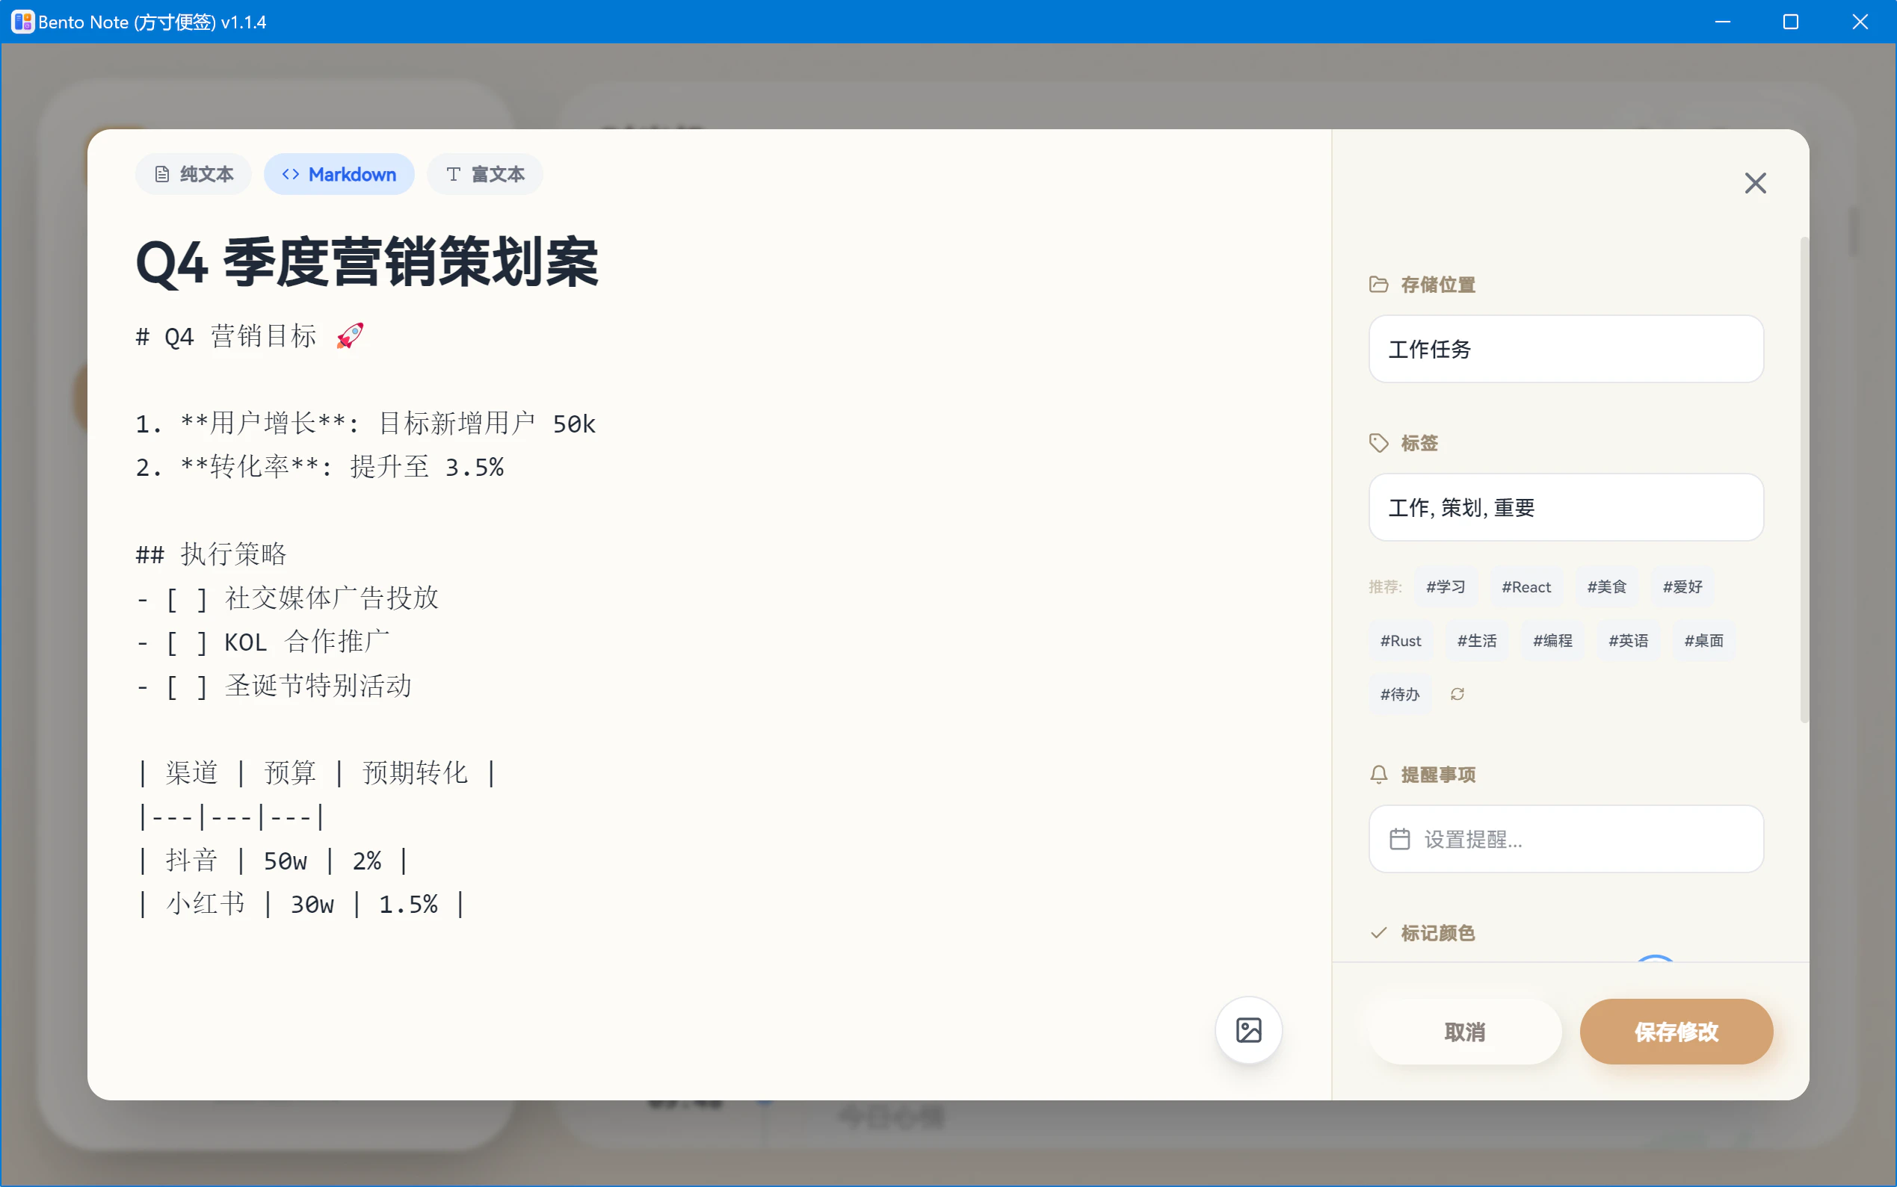Click the right panel's vertical scrollbar
The height and width of the screenshot is (1187, 1897).
[1804, 479]
